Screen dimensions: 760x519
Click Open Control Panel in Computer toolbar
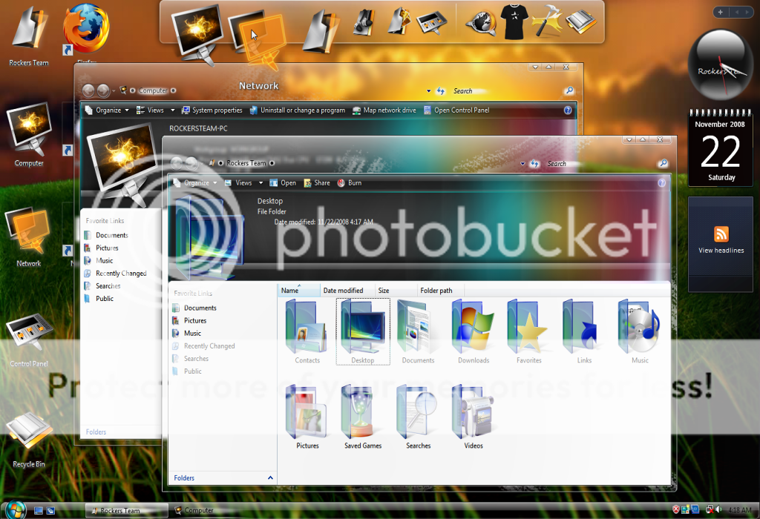456,110
